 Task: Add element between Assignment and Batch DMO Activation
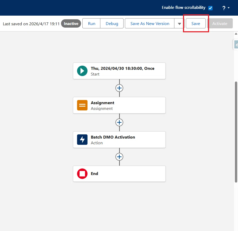click(119, 122)
